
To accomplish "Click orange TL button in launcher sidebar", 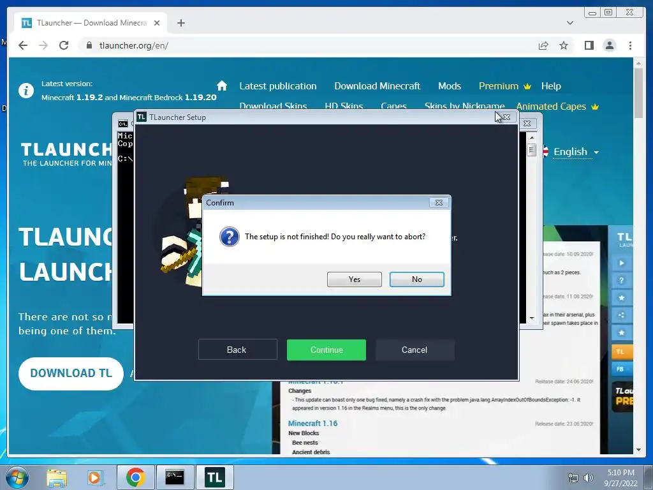I will click(621, 352).
